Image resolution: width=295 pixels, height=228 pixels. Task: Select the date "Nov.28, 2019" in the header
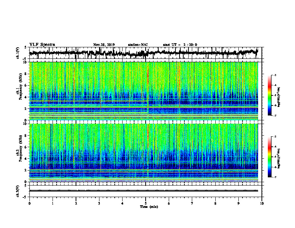pos(104,45)
